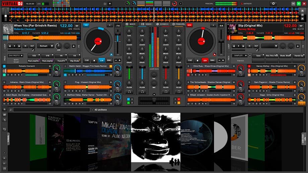The height and width of the screenshot is (173, 308).
Task: Toggle the right deck red slip mode icon
Action: click(x=215, y=54)
